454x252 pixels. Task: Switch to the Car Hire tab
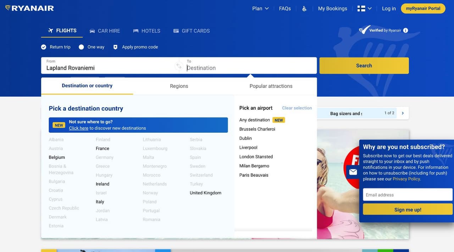coord(105,31)
